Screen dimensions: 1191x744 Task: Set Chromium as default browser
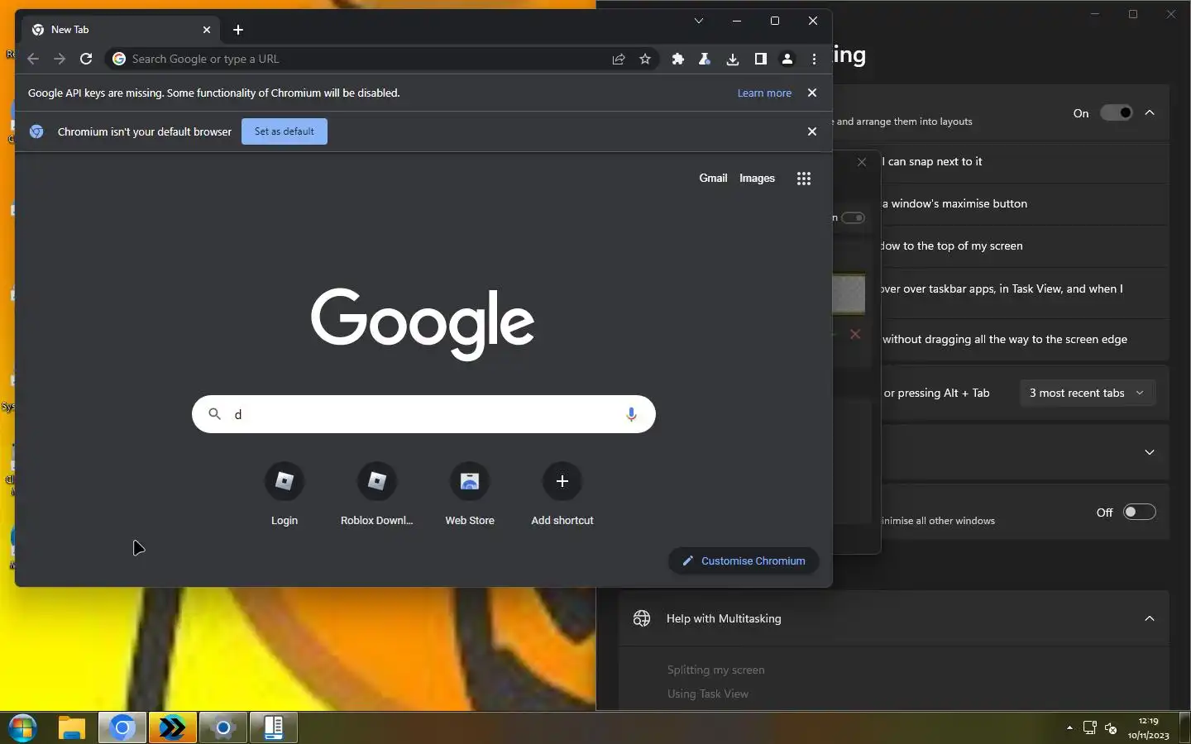coord(285,131)
